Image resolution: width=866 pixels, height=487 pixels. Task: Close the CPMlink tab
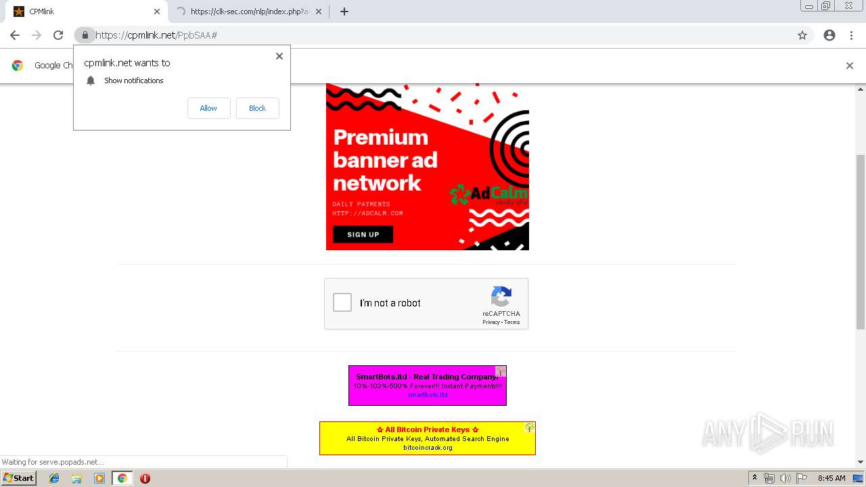[x=157, y=11]
